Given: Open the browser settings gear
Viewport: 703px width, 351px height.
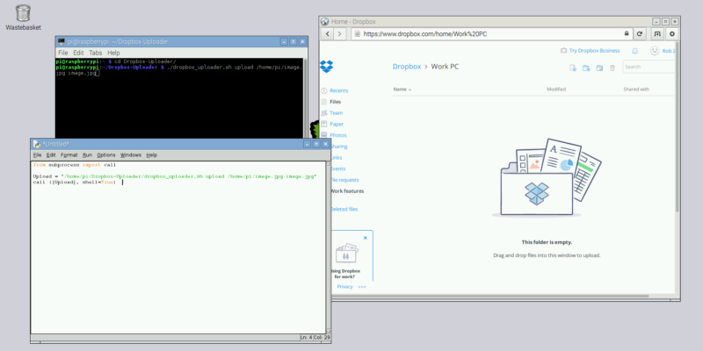Looking at the screenshot, I should (672, 33).
